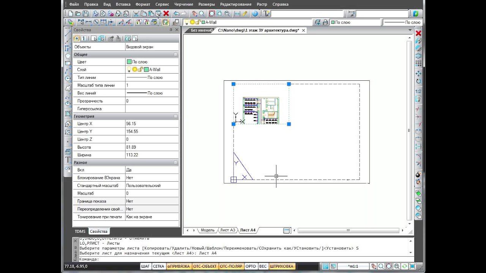Click the Redo arrow icon
The width and height of the screenshot is (486, 273).
pyautogui.click(x=184, y=14)
